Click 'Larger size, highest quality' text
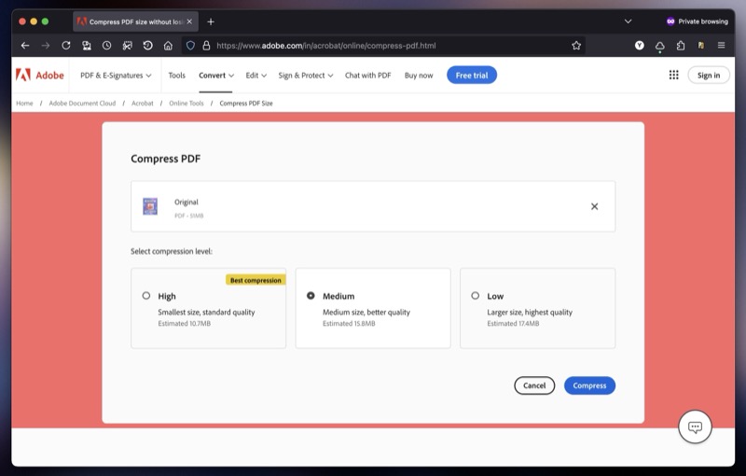This screenshot has height=476, width=746. tap(530, 313)
